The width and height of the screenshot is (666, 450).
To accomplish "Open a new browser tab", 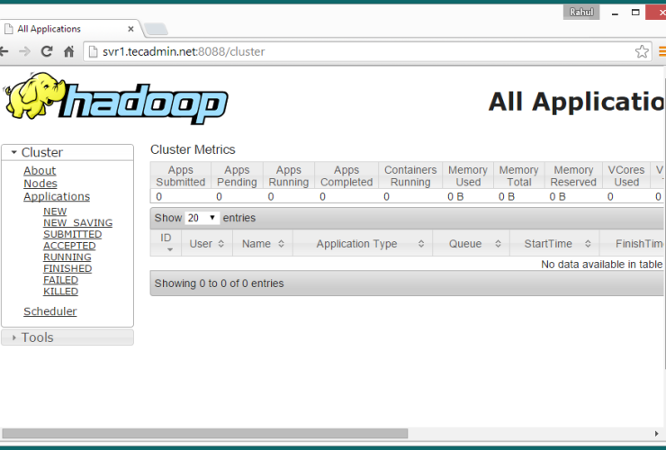I will (155, 29).
